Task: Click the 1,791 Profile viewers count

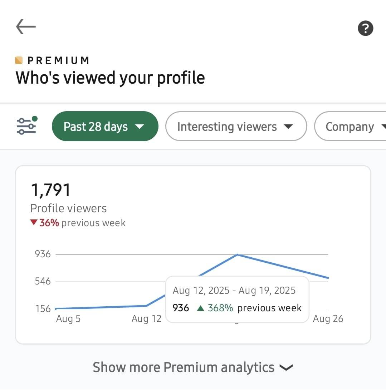Action: pos(51,190)
